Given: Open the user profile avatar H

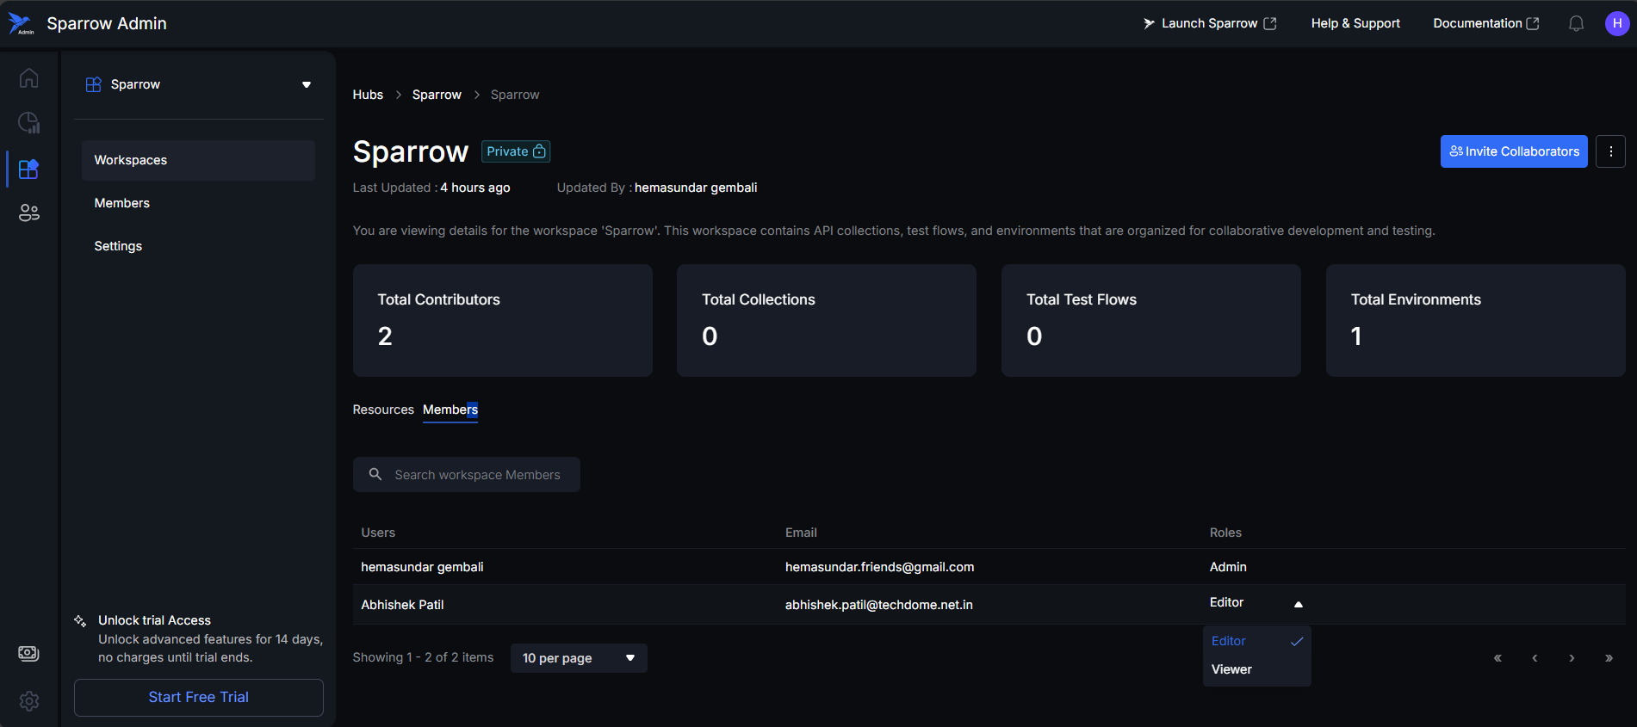Looking at the screenshot, I should 1616,24.
